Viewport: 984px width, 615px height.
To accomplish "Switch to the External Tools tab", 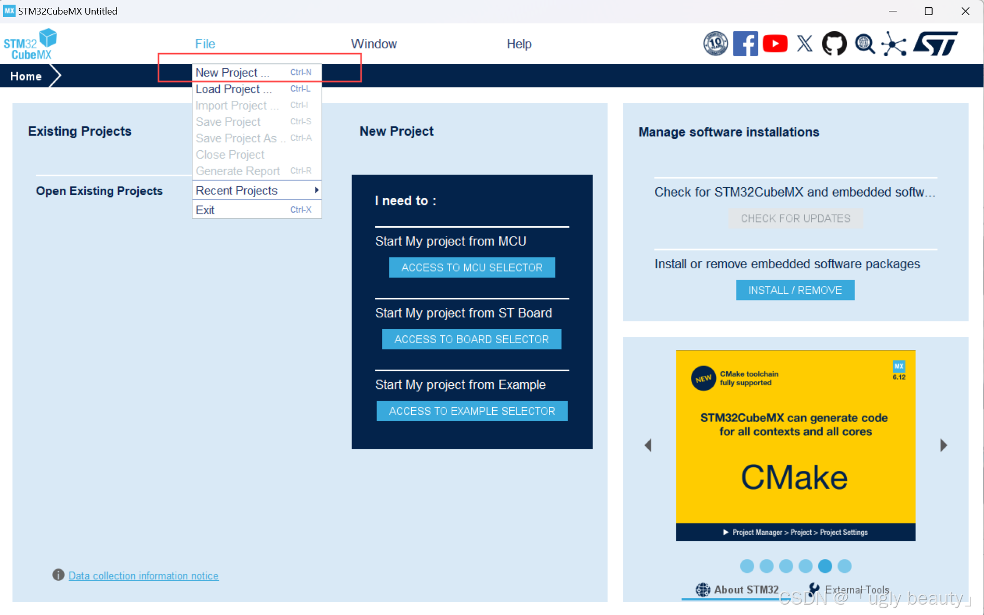I will (x=849, y=590).
